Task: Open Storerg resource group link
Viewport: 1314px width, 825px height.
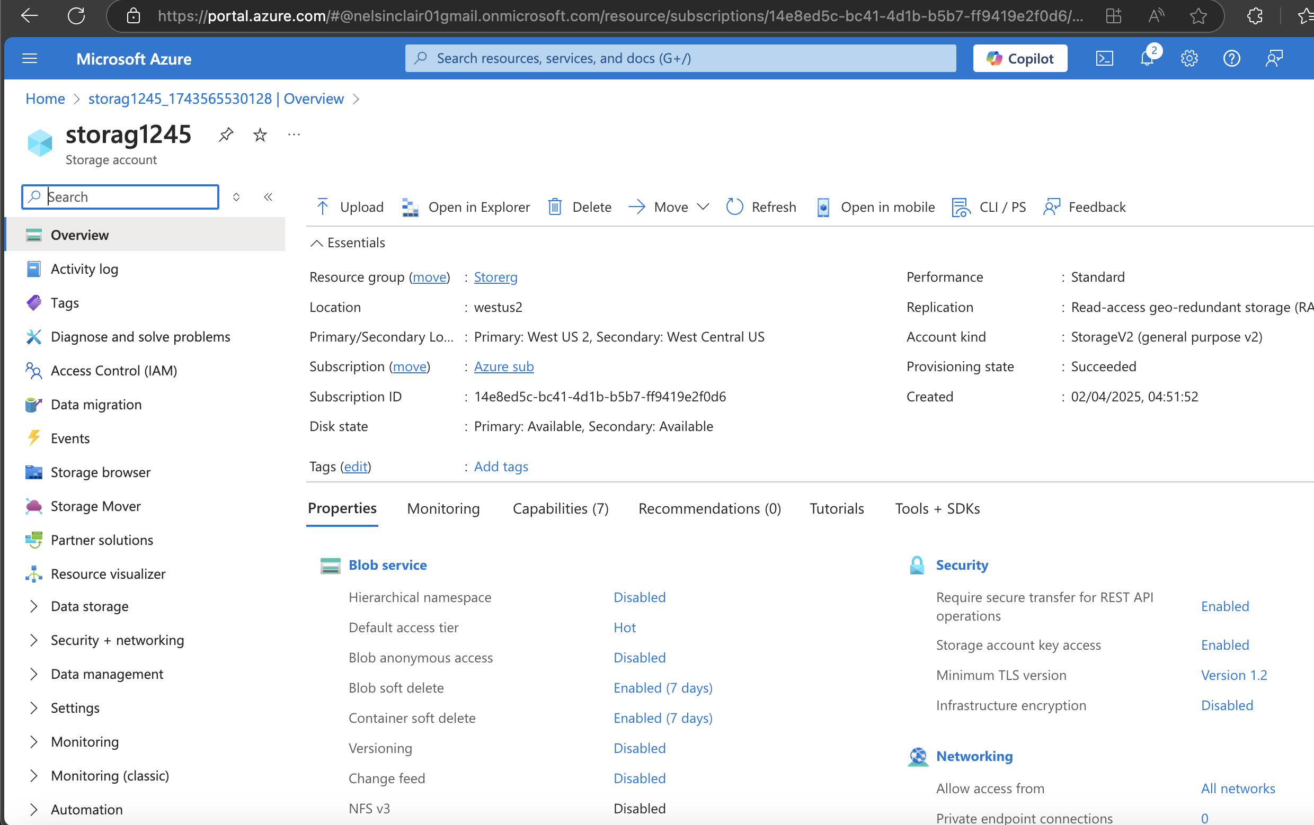Action: pyautogui.click(x=495, y=277)
